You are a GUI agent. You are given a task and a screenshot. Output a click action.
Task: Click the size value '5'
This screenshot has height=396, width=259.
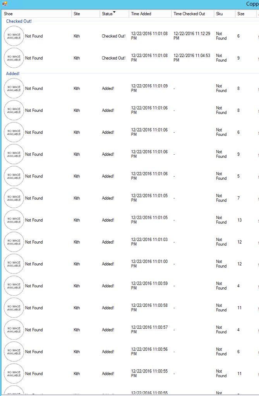(x=238, y=176)
